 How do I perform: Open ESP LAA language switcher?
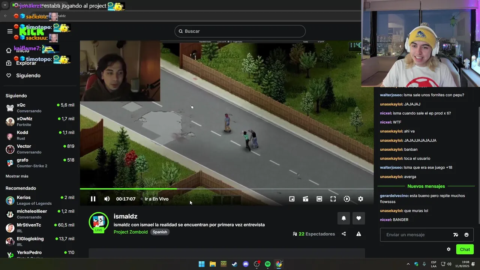(433, 264)
